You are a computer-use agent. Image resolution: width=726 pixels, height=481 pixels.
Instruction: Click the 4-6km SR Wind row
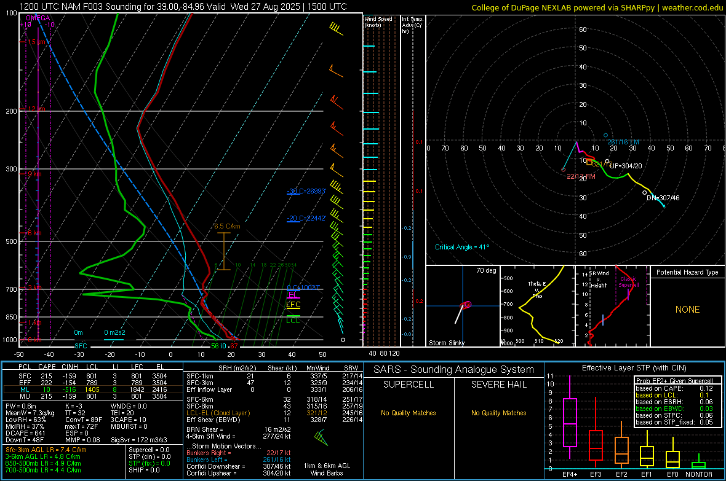[x=239, y=436]
